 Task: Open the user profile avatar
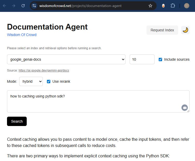(186, 6)
